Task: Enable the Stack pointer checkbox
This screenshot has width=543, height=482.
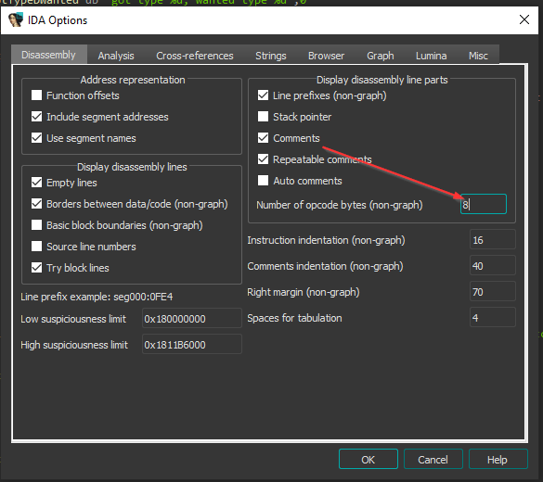Action: 263,117
